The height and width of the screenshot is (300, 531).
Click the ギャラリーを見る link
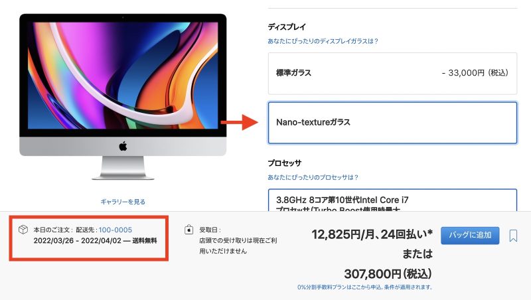click(x=123, y=202)
